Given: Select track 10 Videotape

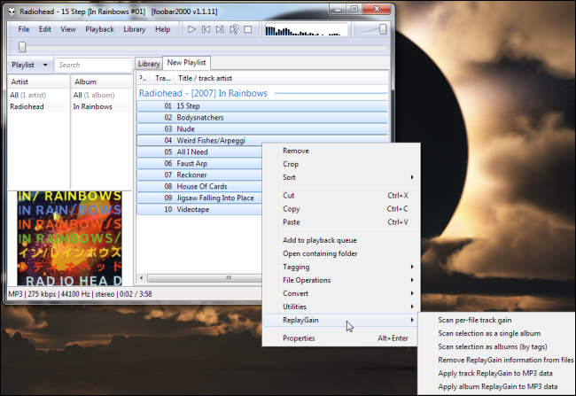Looking at the screenshot, I should pyautogui.click(x=199, y=209).
